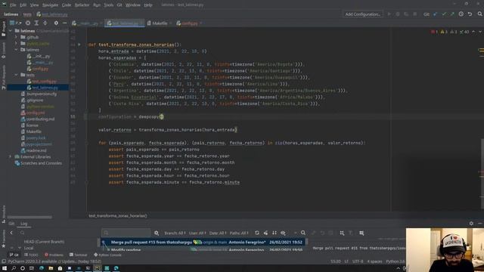Click the Git commit checkmark icon
484x272 pixels.
[444, 14]
